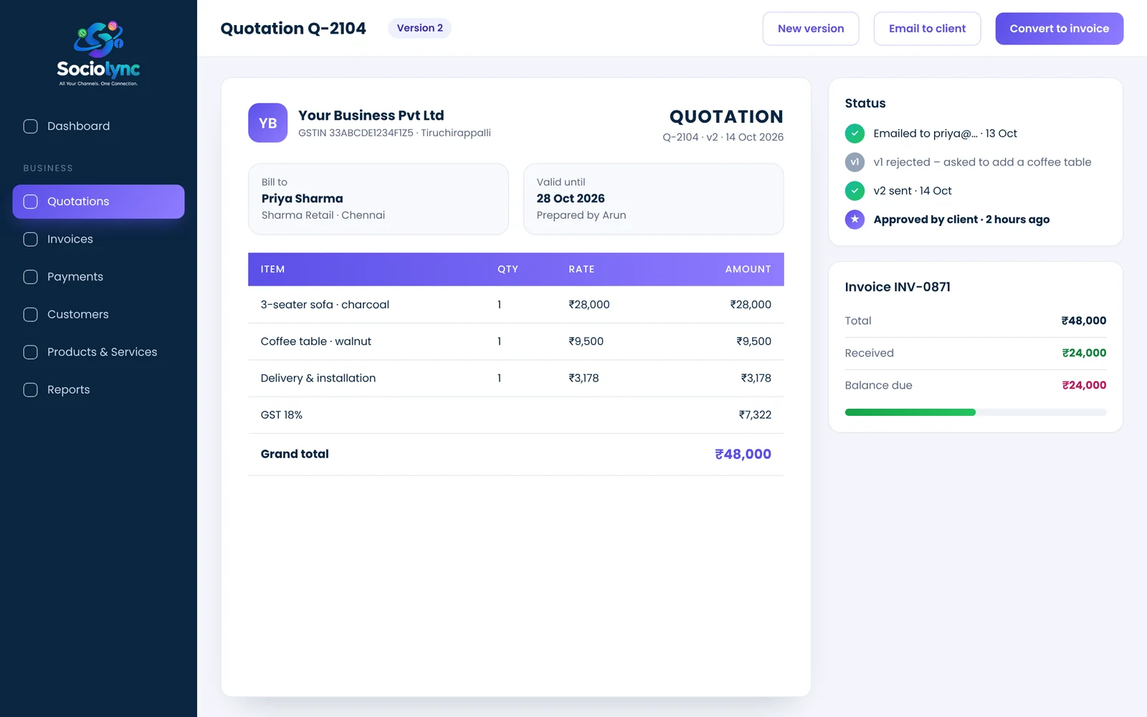Click the 'Coffee table · walnut' item
Viewport: 1147px width, 717px height.
[x=316, y=341]
